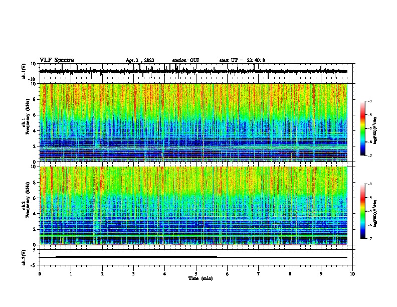This screenshot has width=397, height=307.
Task: Click the '-3' label on ch.1 colorbar
Action: pos(370,101)
